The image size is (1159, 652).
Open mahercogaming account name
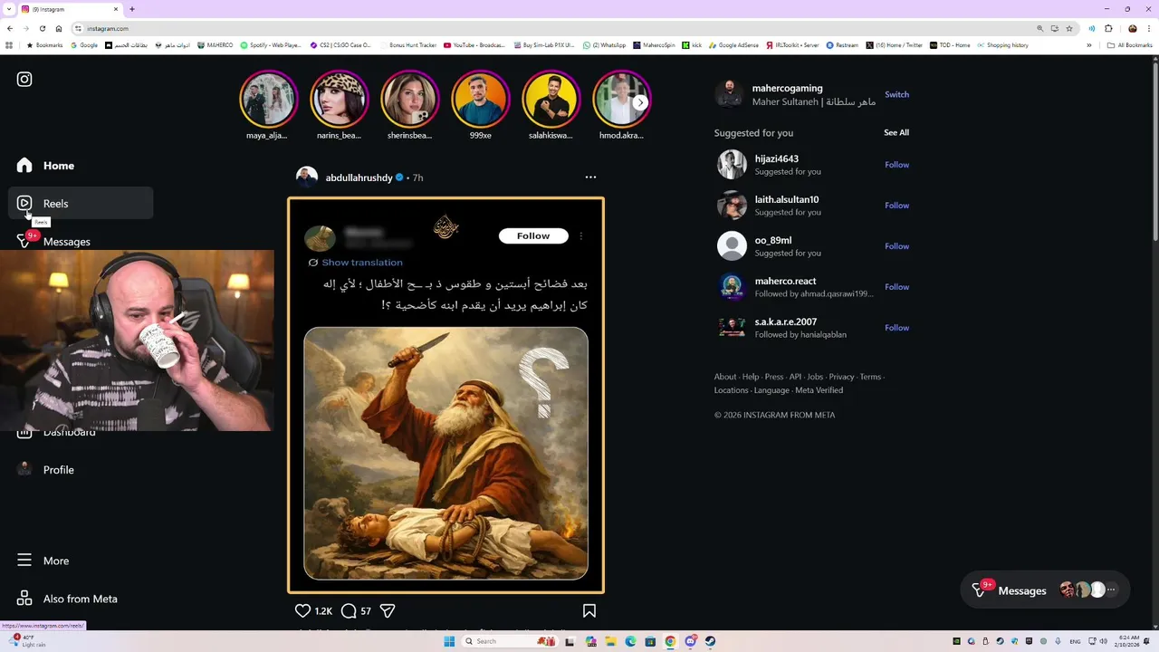pyautogui.click(x=787, y=88)
